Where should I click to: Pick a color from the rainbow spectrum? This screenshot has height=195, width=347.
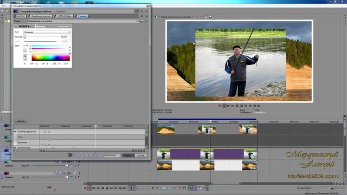(50, 58)
